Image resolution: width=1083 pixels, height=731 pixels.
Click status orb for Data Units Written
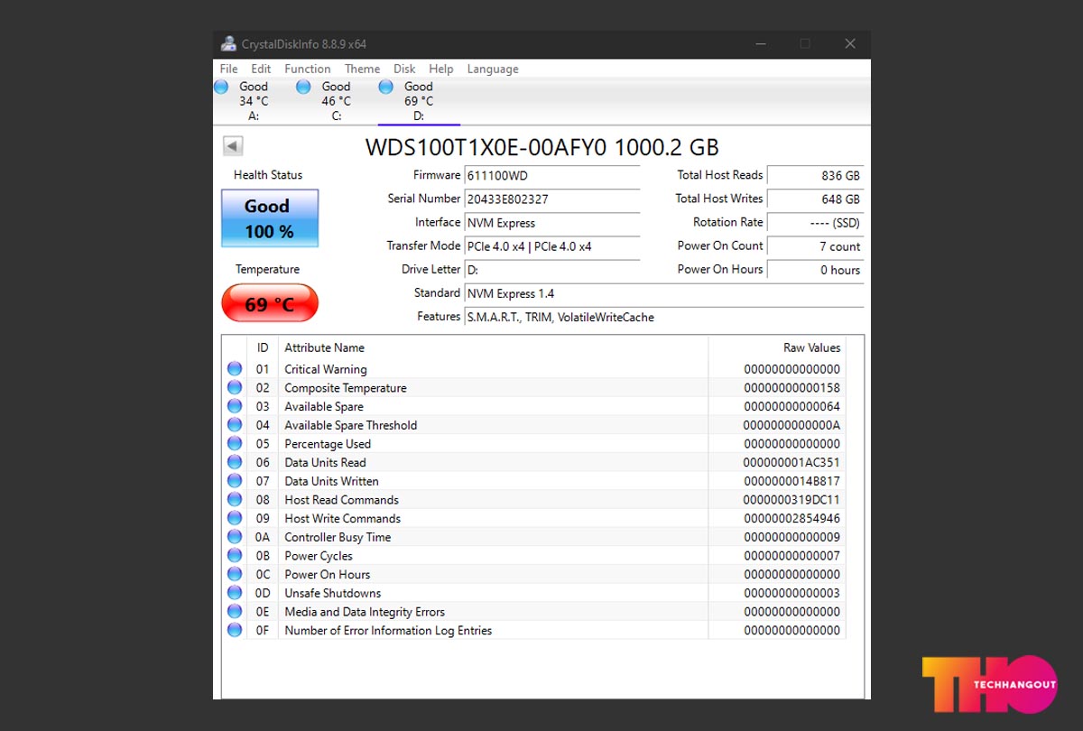point(235,481)
